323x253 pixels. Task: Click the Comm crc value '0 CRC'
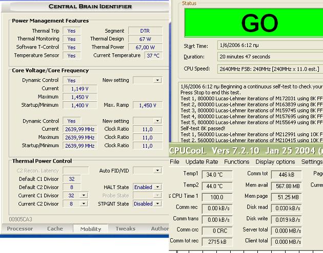pyautogui.click(x=217, y=231)
